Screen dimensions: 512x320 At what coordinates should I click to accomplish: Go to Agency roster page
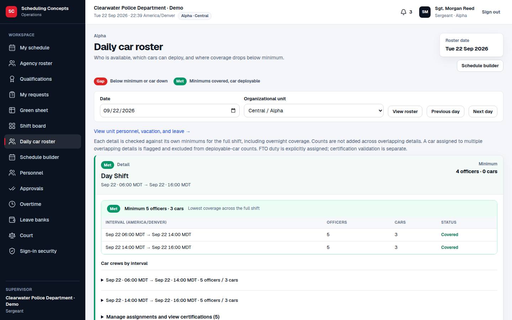tap(43, 63)
